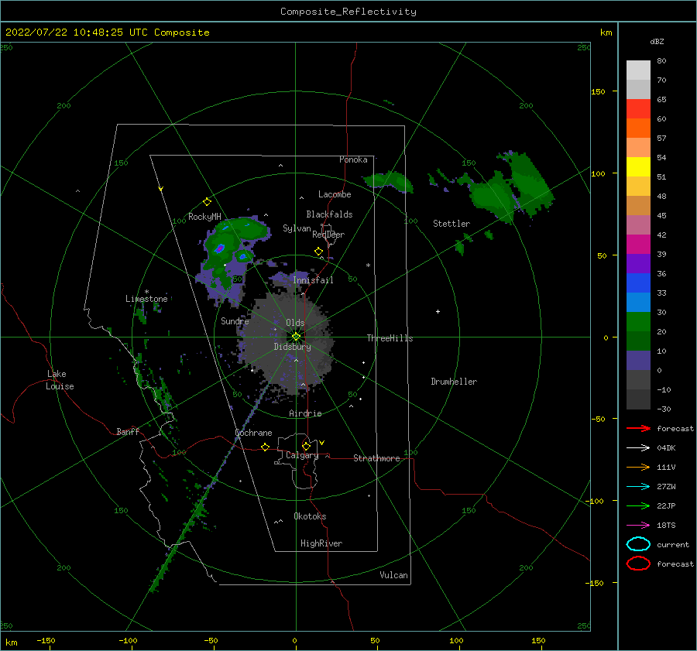Click the magenta 18TS arrow icon

coord(638,526)
